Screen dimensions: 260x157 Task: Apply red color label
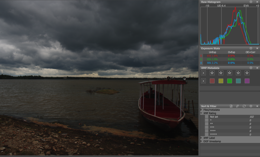(x=212, y=81)
